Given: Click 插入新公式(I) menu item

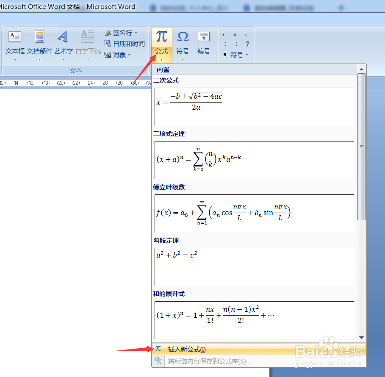Looking at the screenshot, I should point(259,349).
